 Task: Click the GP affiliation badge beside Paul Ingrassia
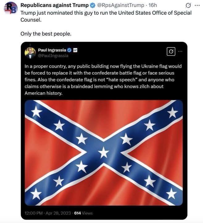point(75,50)
